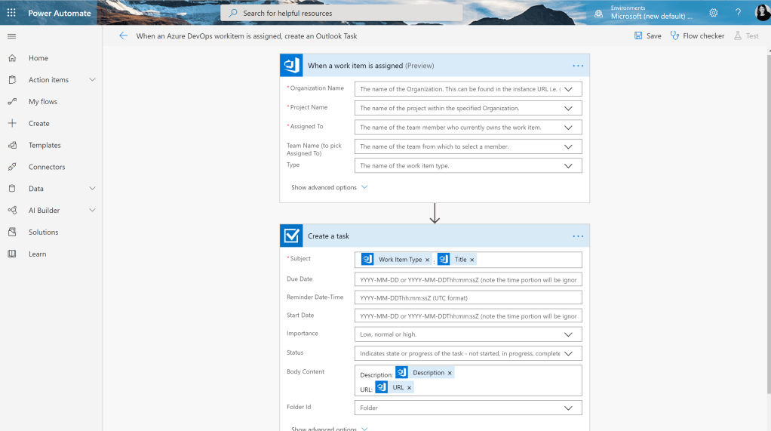Save the flow
The height and width of the screenshot is (431, 771).
click(647, 35)
